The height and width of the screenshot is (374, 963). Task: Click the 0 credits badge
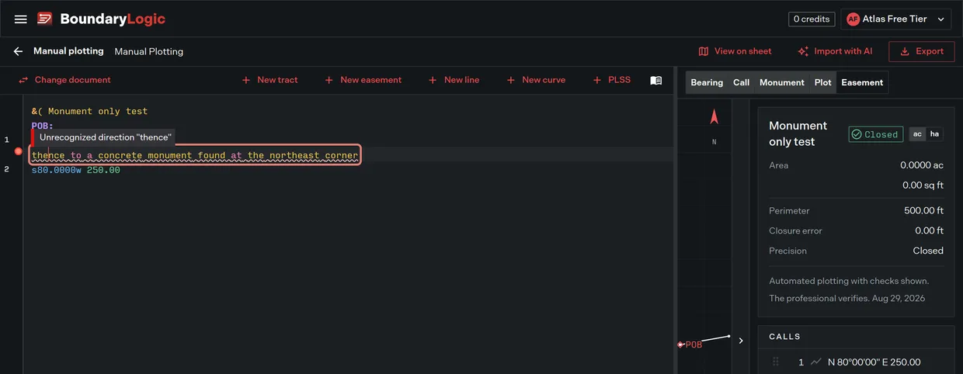pyautogui.click(x=812, y=19)
